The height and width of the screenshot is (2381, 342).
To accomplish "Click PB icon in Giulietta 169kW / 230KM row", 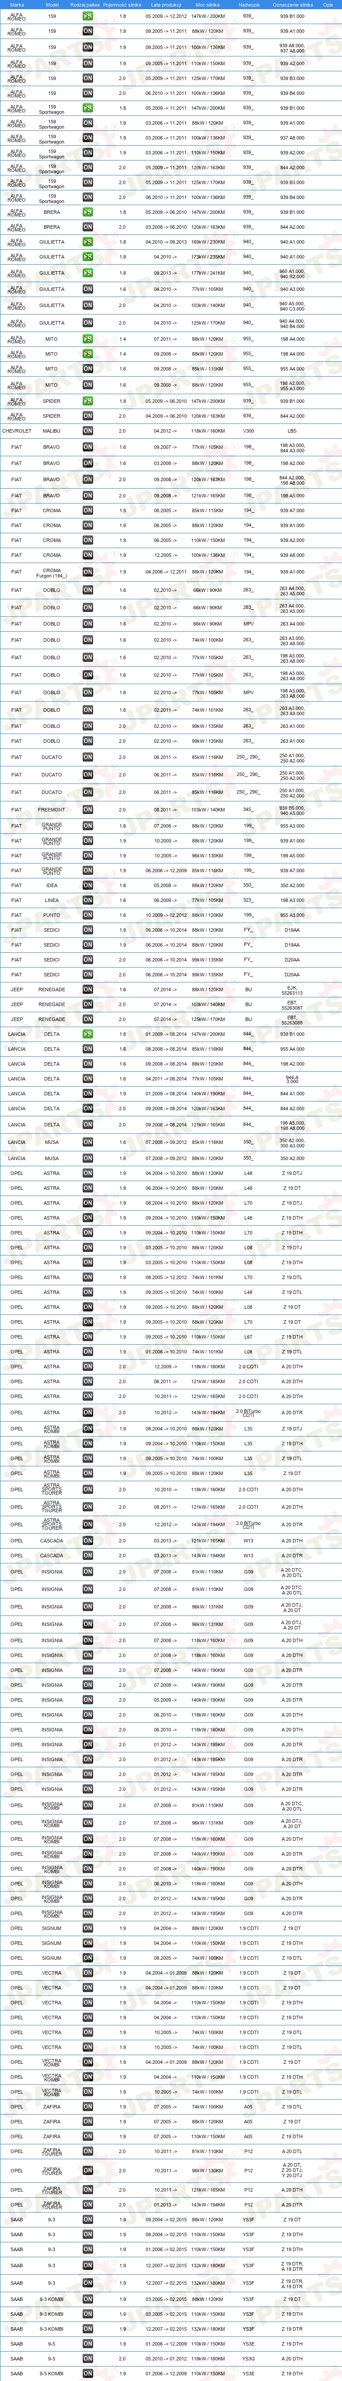I will click(x=88, y=242).
